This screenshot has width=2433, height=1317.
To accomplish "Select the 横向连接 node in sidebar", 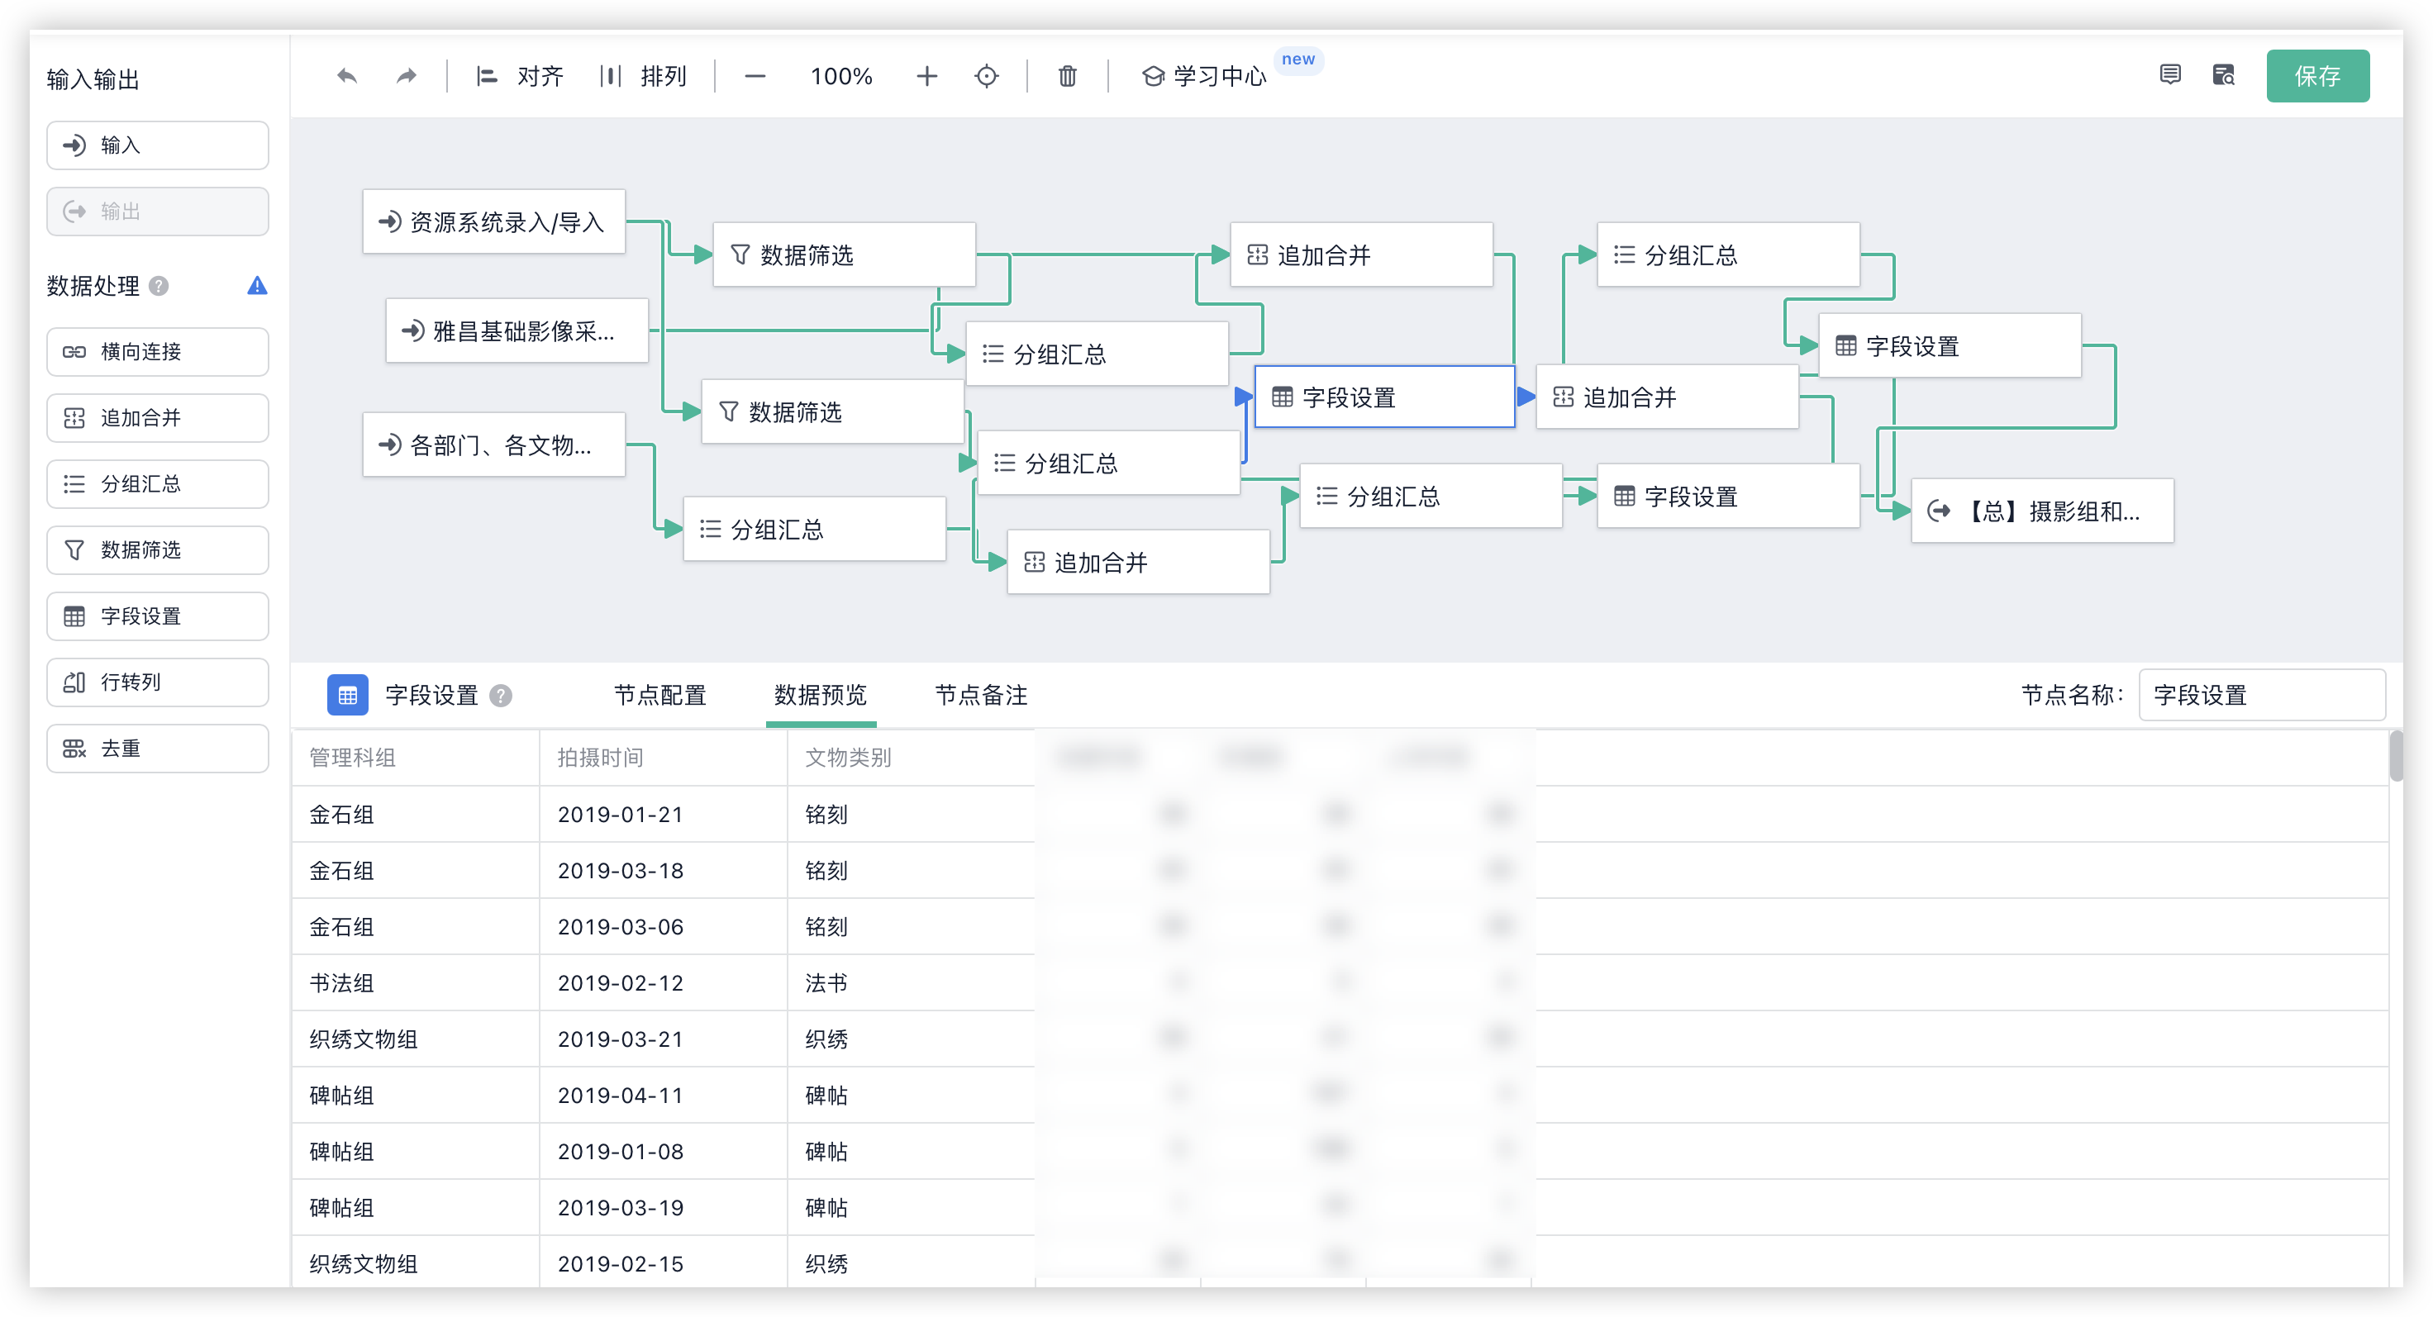I will coord(158,351).
